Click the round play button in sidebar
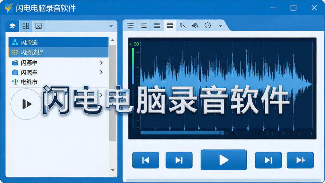The height and width of the screenshot is (183, 325). [26, 104]
